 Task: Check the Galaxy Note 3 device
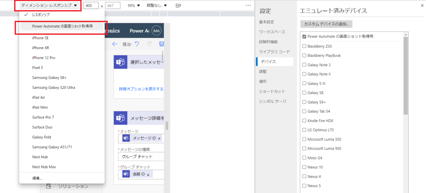click(x=304, y=65)
